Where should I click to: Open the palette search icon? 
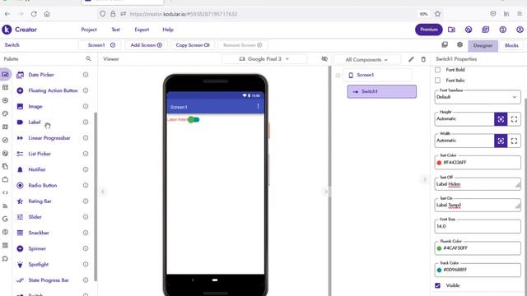pos(88,58)
